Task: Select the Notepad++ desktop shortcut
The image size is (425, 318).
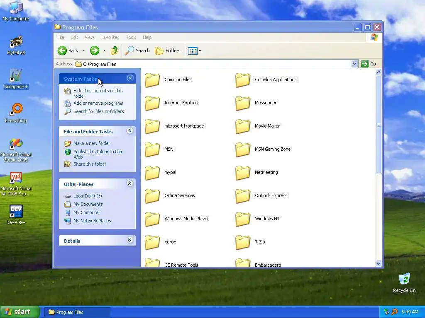Action: click(16, 79)
